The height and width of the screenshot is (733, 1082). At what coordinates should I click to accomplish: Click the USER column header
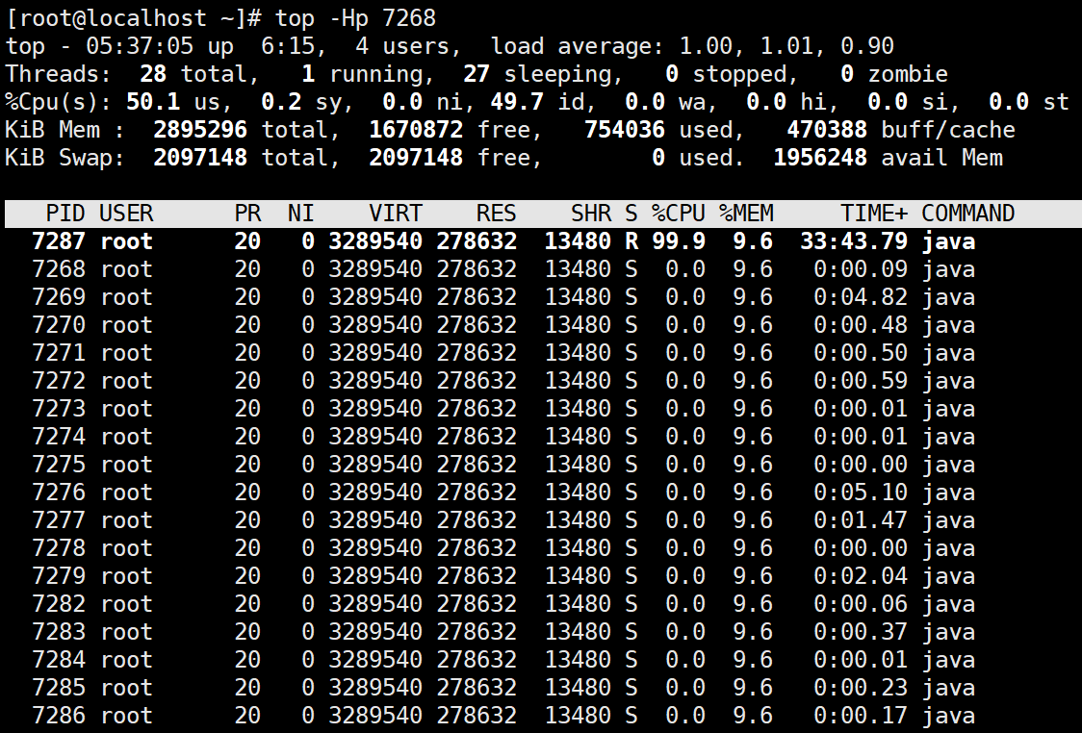coord(126,214)
